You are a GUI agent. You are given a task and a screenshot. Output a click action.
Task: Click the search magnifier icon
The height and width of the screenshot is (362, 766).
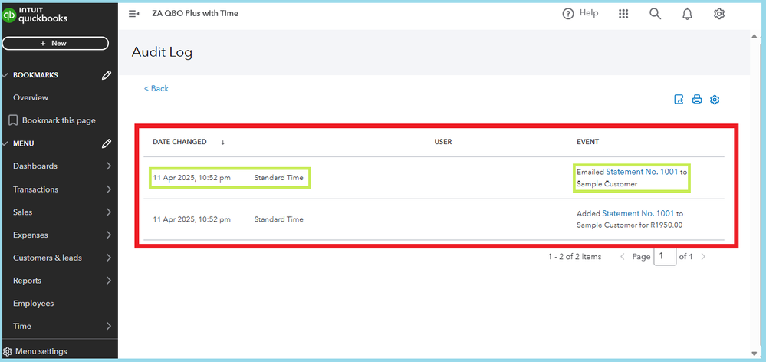tap(655, 14)
